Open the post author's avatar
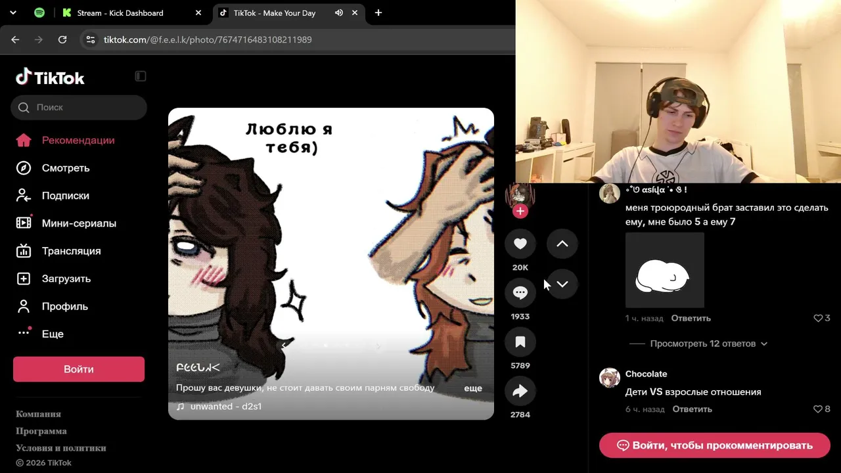 tap(520, 194)
